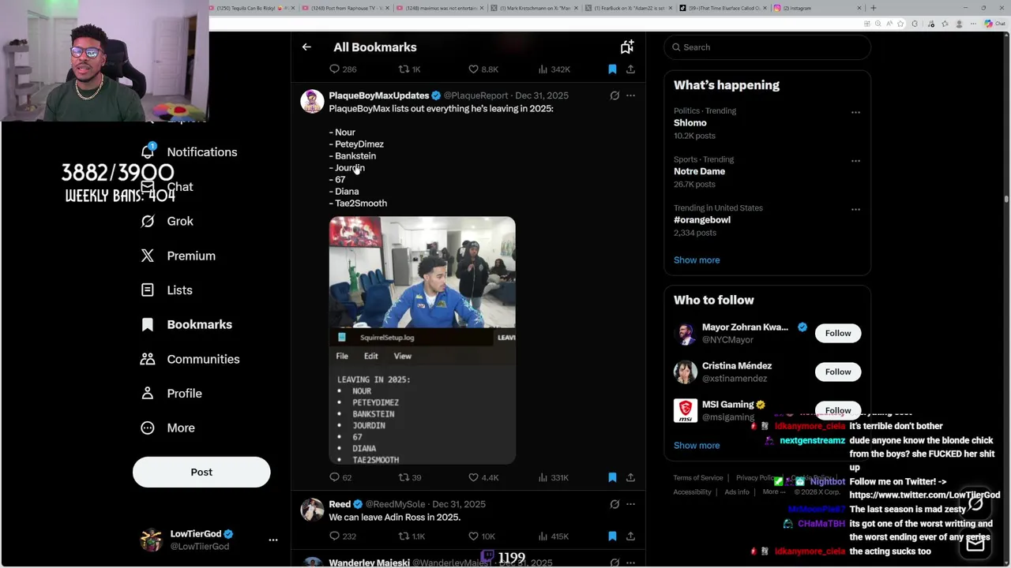1011x568 pixels.
Task: Open the Bookmarks sidebar icon
Action: 148,324
